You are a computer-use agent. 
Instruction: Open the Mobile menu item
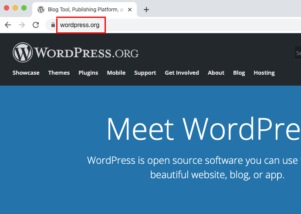pyautogui.click(x=116, y=73)
